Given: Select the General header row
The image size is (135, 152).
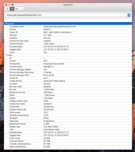Looking at the screenshot, I should [x=68, y=24].
